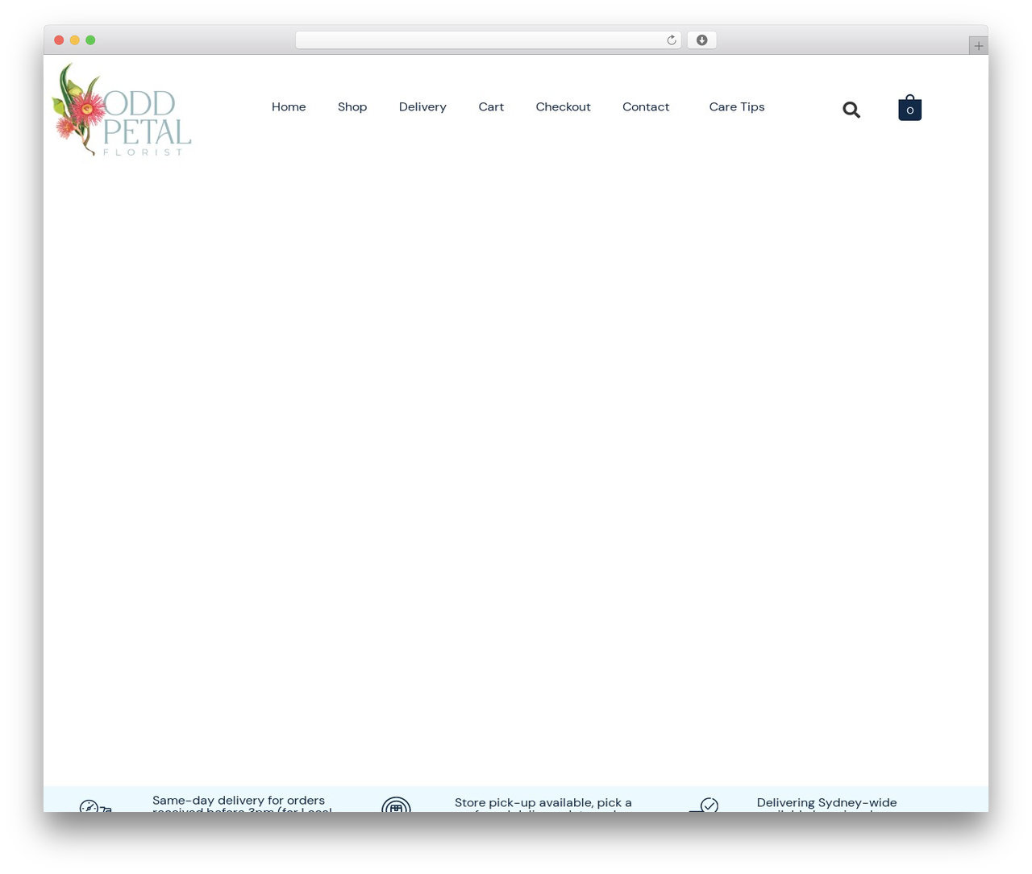The image size is (1032, 874).
Task: Minimize the window with the yellow button
Action: [x=75, y=40]
